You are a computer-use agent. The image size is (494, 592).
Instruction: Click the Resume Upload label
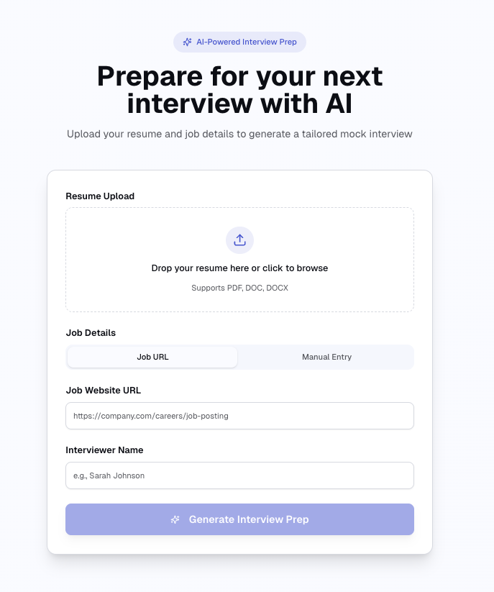tap(100, 196)
